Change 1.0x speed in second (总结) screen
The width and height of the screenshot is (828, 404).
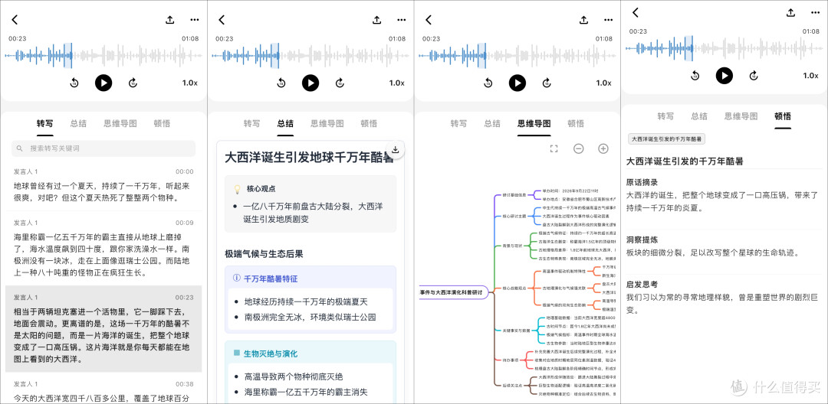397,83
